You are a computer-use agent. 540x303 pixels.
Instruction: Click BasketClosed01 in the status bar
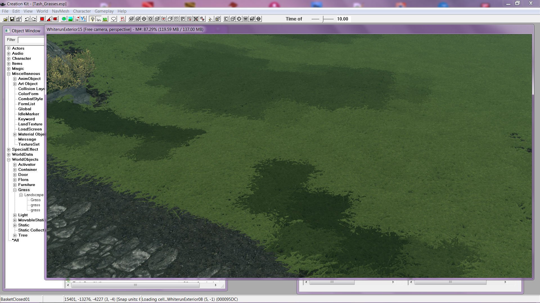click(15, 299)
